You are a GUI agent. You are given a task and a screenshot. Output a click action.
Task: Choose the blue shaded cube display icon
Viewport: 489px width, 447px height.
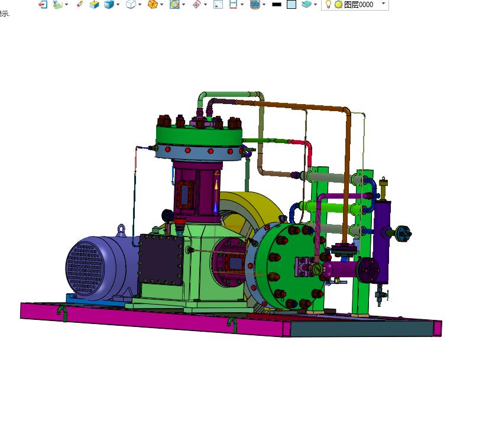[109, 4]
